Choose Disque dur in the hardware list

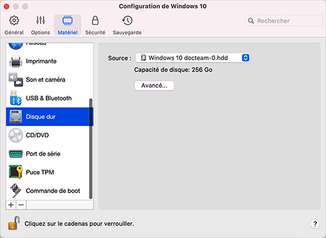point(50,116)
